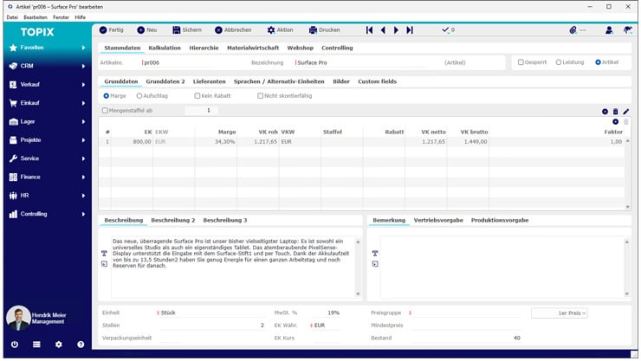This screenshot has height=361, width=641.
Task: Jump to the first record arrow
Action: [370, 29]
